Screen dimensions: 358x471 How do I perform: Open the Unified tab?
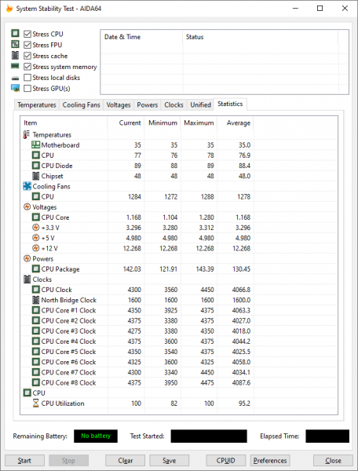(200, 105)
